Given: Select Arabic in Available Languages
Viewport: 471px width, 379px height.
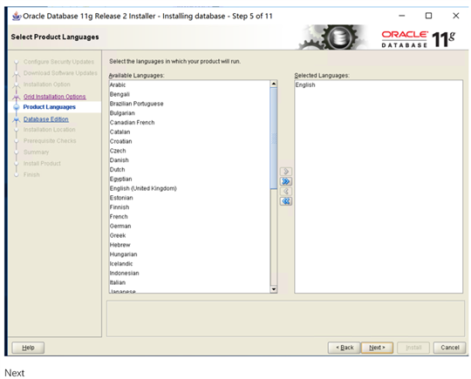Looking at the screenshot, I should tap(189, 85).
